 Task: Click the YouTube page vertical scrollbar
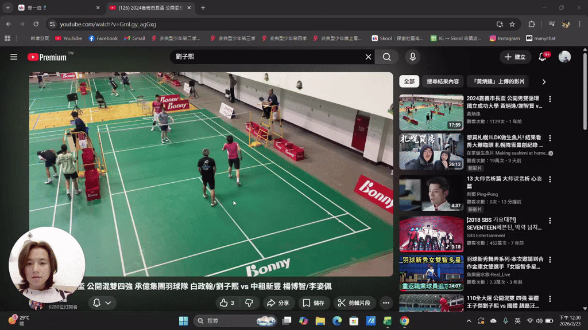pyautogui.click(x=585, y=92)
